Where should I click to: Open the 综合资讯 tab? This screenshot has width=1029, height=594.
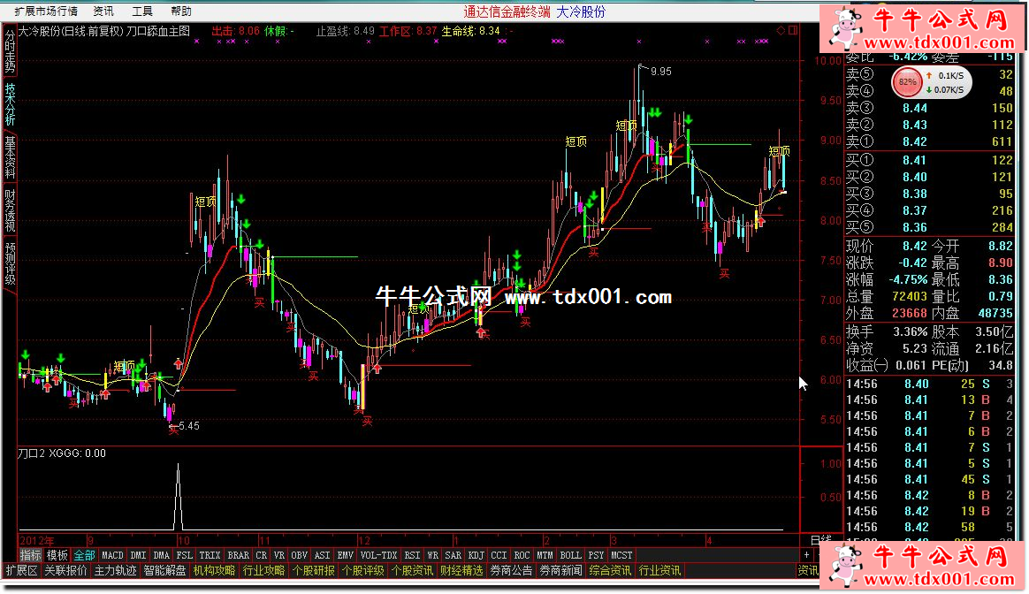[x=610, y=570]
